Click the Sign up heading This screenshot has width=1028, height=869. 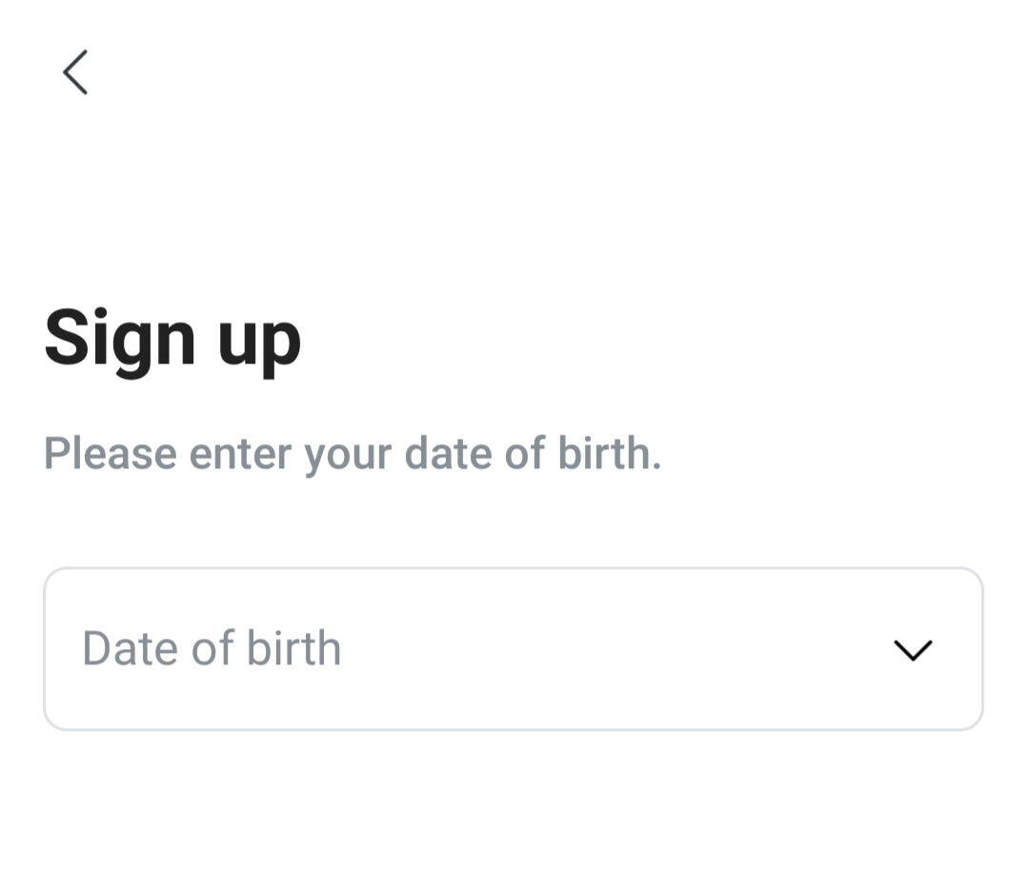pos(172,339)
